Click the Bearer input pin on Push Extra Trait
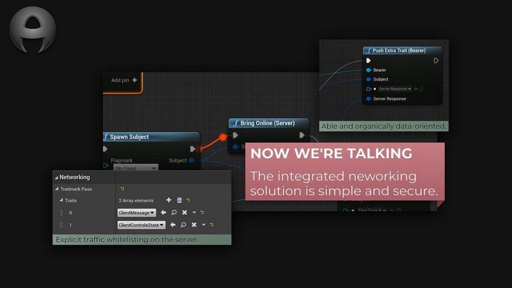 tap(369, 70)
